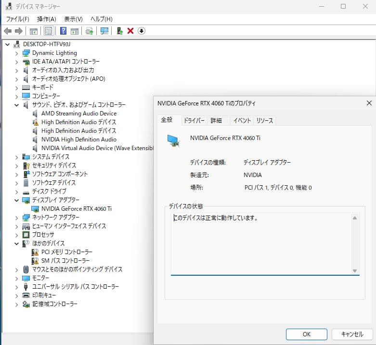Click the ユニバーサル シリアル バス USB icon
The image size is (376, 345).
tap(26, 287)
